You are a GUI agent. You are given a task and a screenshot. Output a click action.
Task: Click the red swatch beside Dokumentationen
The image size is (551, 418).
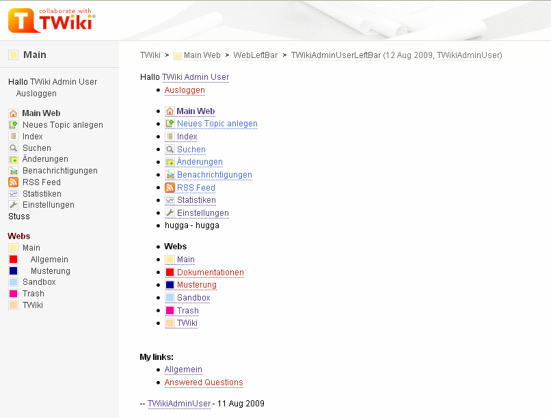170,273
